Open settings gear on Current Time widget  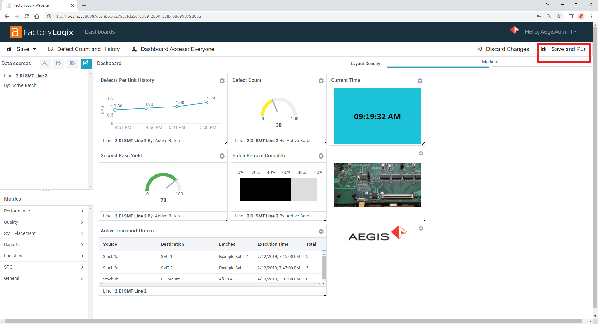[x=420, y=80]
